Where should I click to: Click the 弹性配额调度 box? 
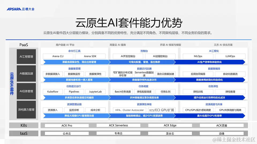144,91
